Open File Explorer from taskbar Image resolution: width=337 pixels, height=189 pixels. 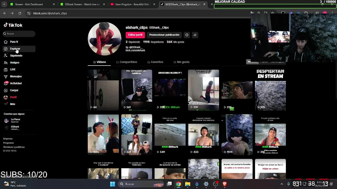pos(188,184)
